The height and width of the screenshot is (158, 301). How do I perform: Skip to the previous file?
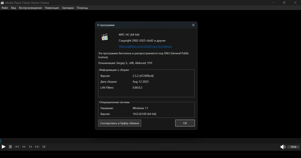coord(17,147)
